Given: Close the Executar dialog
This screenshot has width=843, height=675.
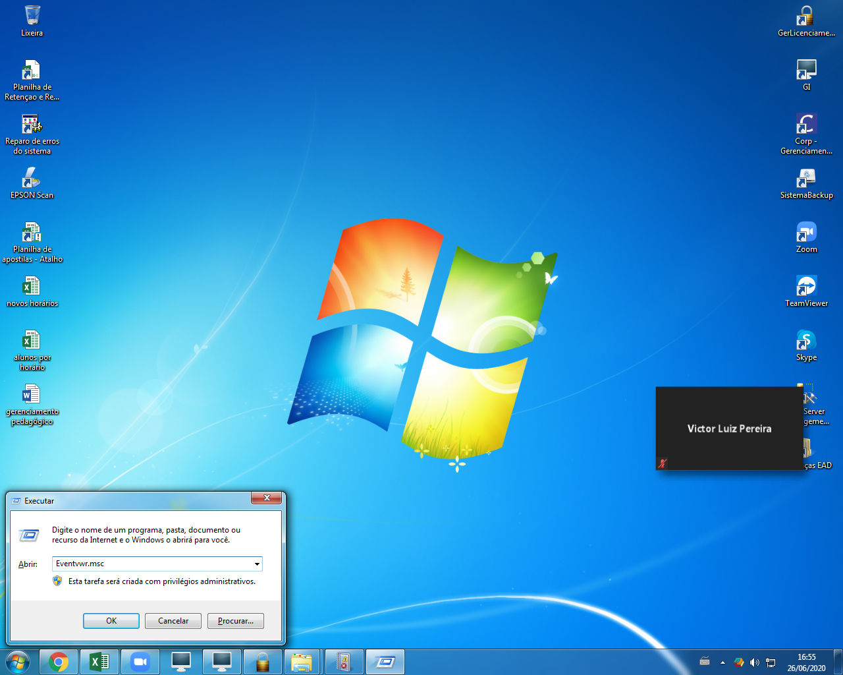Looking at the screenshot, I should pyautogui.click(x=267, y=498).
